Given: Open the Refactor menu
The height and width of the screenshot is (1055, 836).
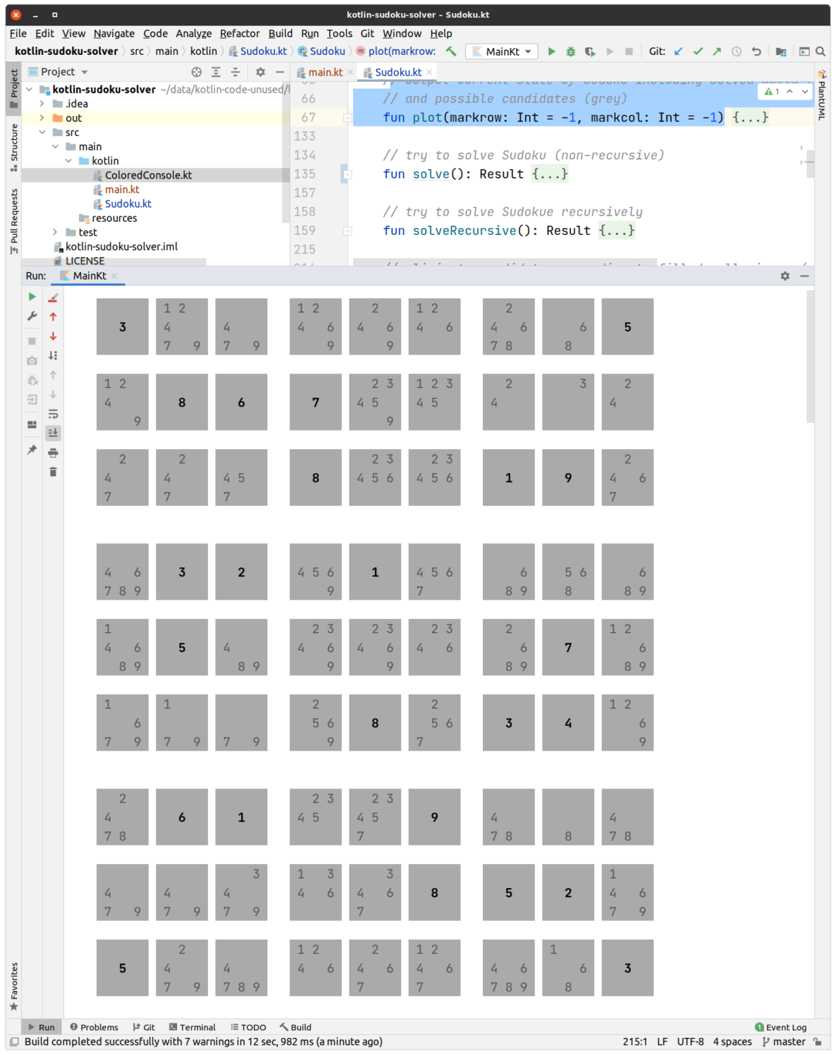Looking at the screenshot, I should tap(239, 33).
